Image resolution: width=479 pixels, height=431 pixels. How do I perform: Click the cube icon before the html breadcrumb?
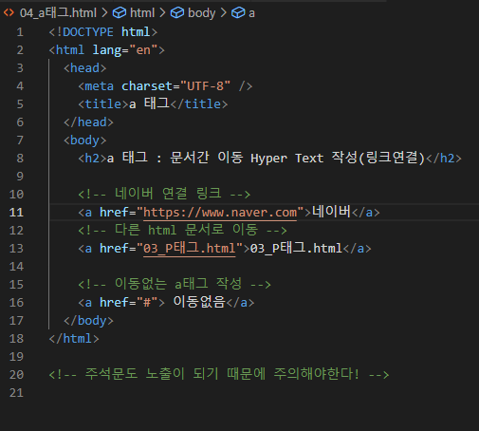(120, 13)
